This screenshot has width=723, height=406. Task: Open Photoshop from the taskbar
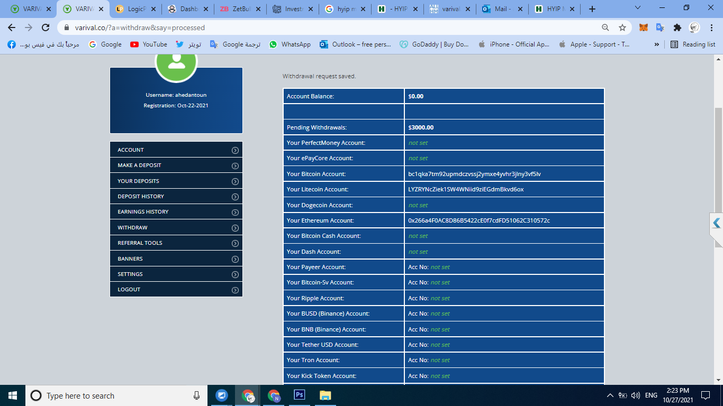pos(300,395)
